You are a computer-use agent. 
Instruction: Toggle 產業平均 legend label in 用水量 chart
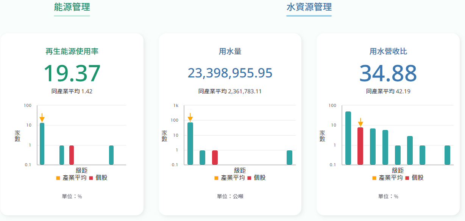[x=233, y=178]
